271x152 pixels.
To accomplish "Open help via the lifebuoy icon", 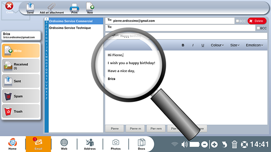I will pyautogui.click(x=244, y=145).
